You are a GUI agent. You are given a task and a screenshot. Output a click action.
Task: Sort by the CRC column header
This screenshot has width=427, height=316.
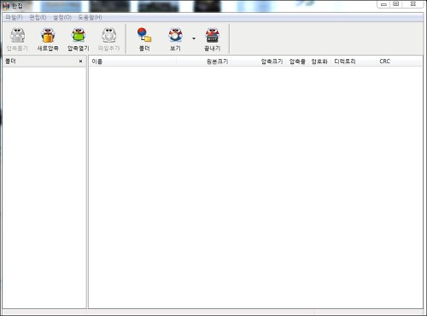click(x=399, y=61)
